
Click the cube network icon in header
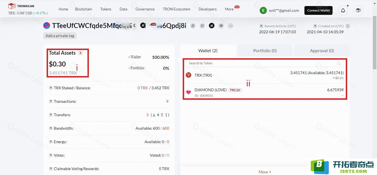(358, 10)
